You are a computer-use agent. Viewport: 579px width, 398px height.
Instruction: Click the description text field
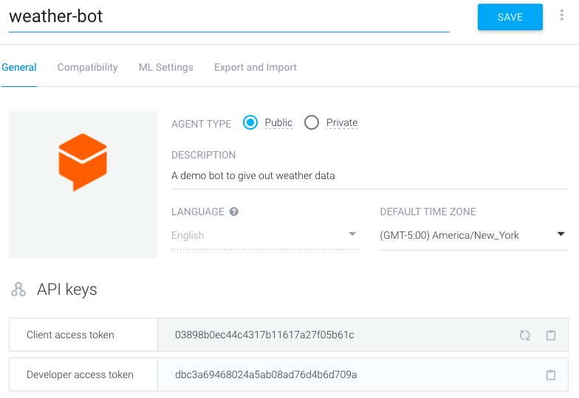coord(369,175)
